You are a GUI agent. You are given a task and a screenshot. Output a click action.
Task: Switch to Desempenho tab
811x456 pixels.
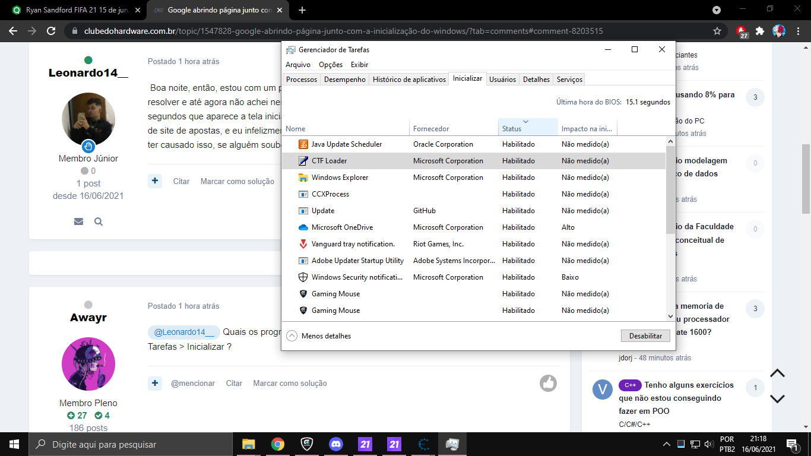point(345,79)
